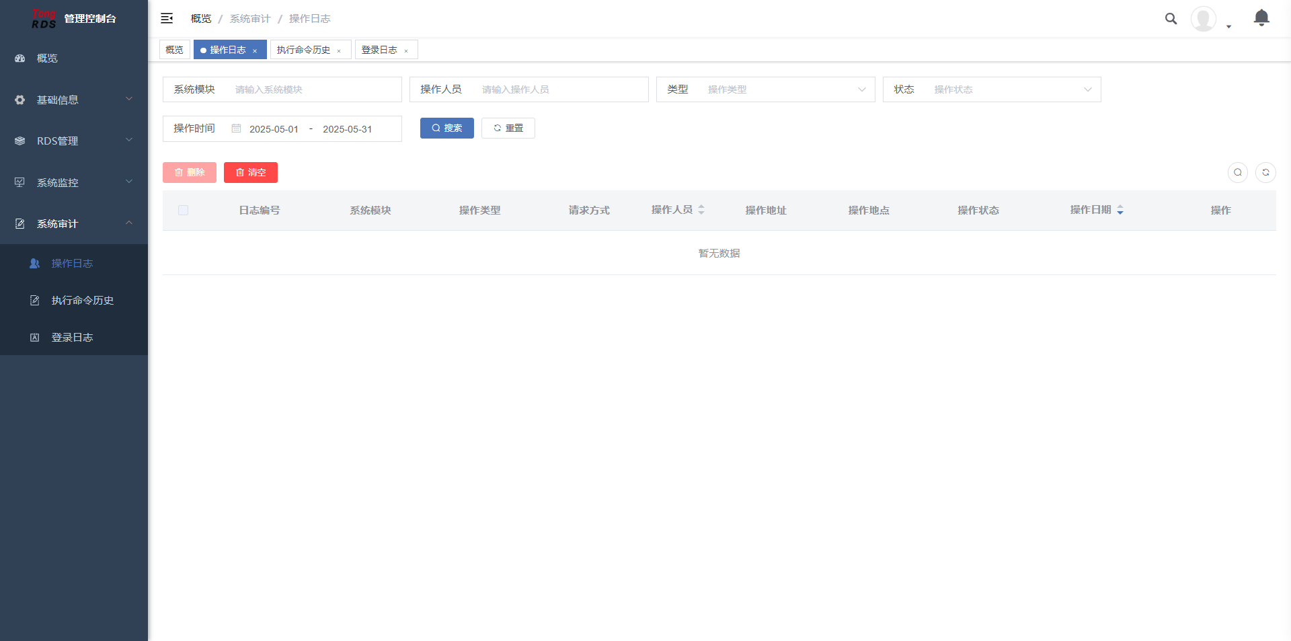Select 操作日志 in the sidebar

pyautogui.click(x=74, y=264)
